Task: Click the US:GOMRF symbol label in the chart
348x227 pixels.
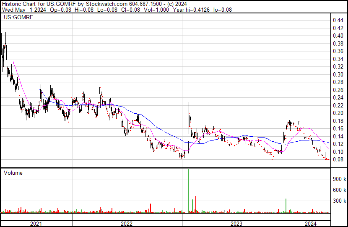Action: point(18,17)
